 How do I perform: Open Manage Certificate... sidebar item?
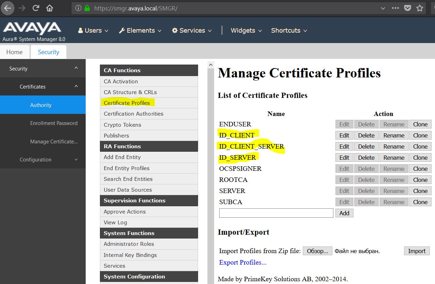43,141
